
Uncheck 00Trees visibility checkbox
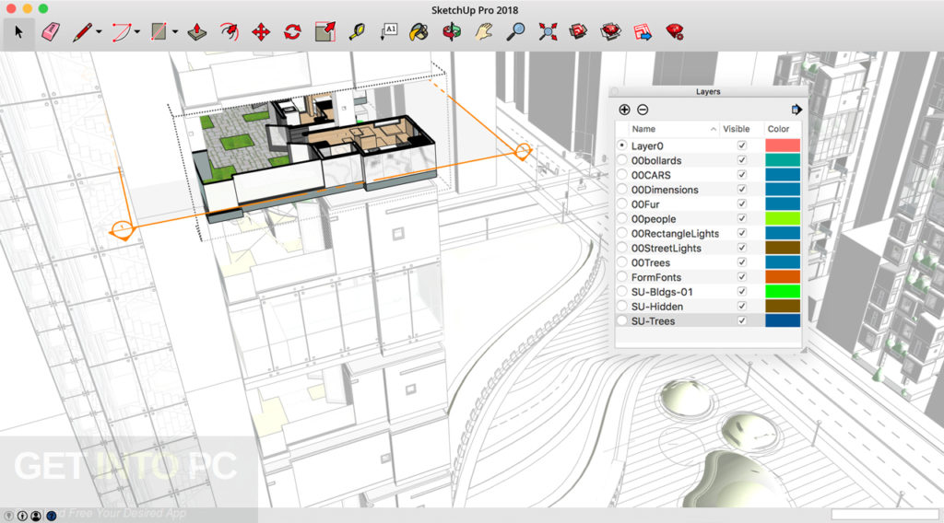coord(742,262)
